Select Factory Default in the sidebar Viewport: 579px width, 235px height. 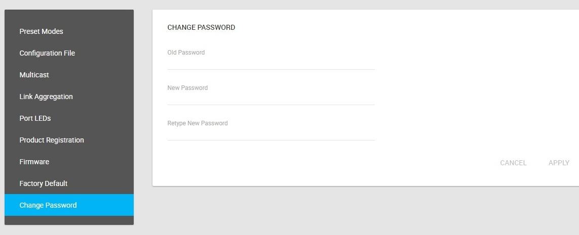pyautogui.click(x=43, y=183)
